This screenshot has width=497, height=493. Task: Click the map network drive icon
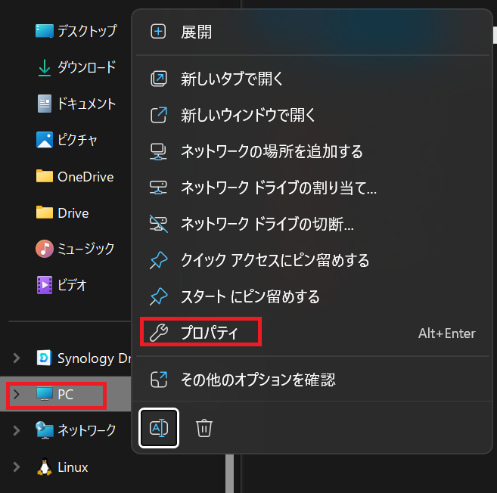point(158,188)
